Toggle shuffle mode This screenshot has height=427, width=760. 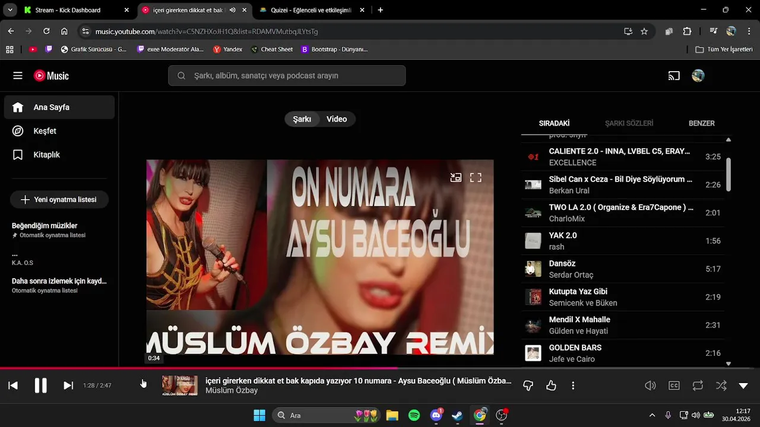[x=721, y=385]
